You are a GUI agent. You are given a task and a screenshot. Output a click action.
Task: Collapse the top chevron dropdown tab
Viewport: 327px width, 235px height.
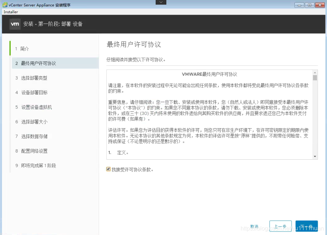click(x=161, y=2)
